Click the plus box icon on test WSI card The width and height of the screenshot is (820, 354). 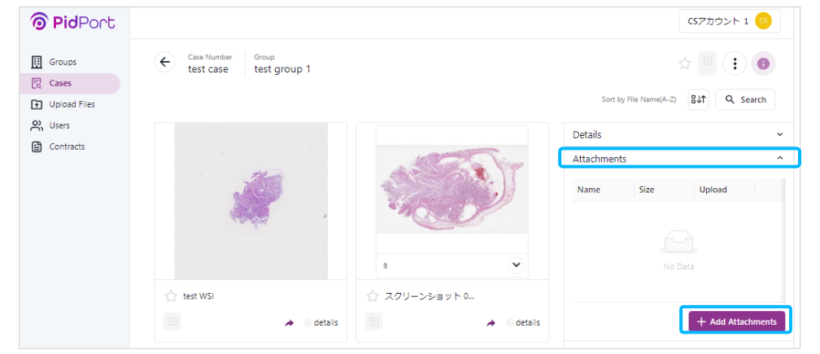[x=172, y=321]
